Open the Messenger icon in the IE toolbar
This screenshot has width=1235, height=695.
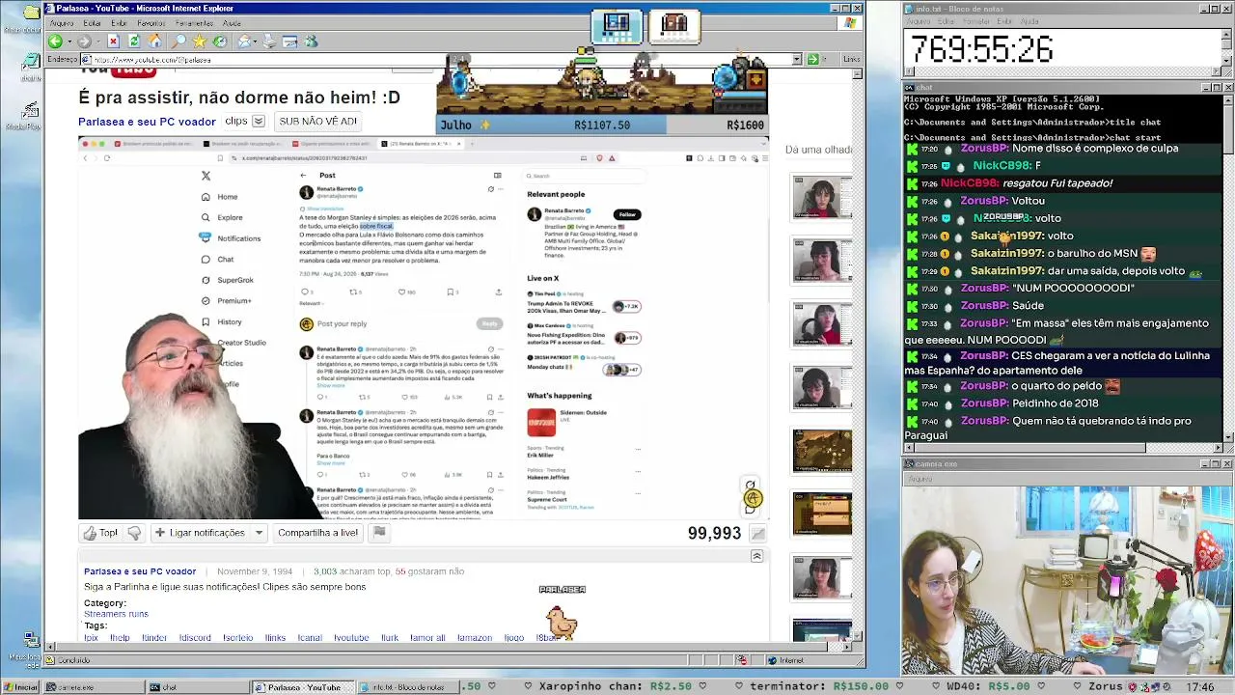311,42
